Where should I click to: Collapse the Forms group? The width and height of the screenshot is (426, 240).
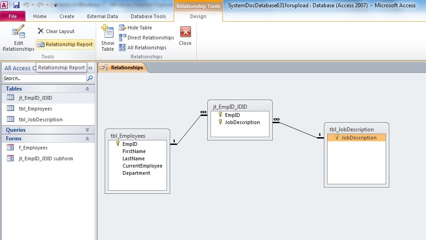click(x=87, y=139)
